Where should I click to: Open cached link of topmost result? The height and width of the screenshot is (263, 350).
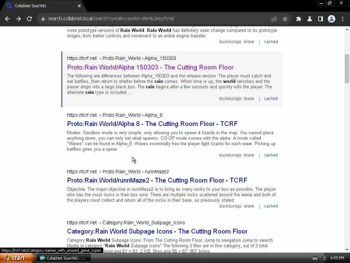[x=271, y=42]
